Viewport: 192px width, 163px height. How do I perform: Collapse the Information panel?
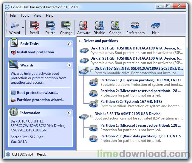69,113
